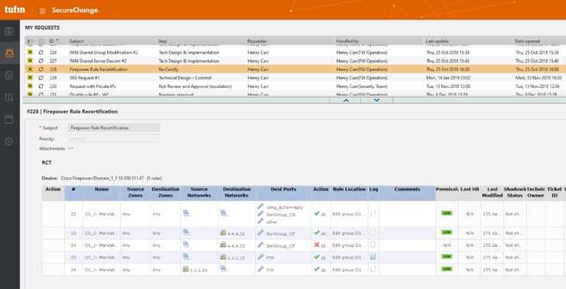The width and height of the screenshot is (566, 289).
Task: Click the refresh icon on request 229
Action: click(x=41, y=78)
